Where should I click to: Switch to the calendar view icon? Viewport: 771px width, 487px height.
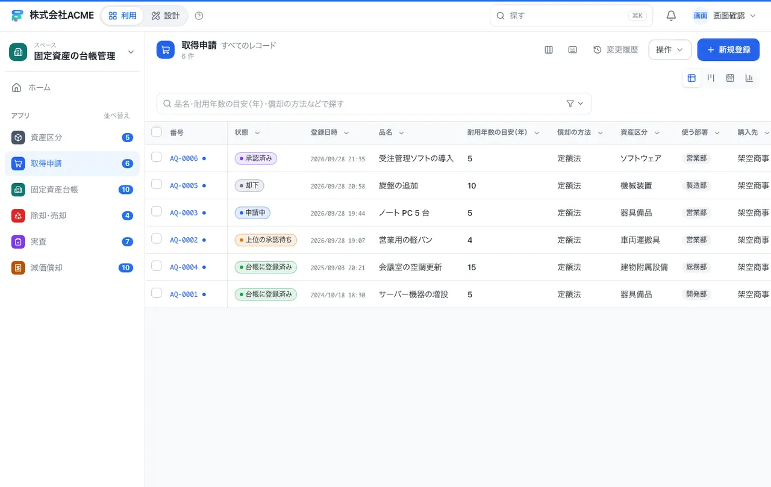(730, 78)
